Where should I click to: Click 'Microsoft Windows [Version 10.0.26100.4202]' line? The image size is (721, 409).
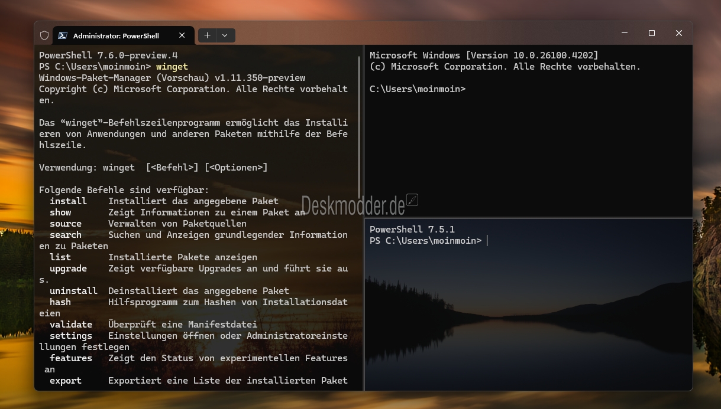pos(484,55)
